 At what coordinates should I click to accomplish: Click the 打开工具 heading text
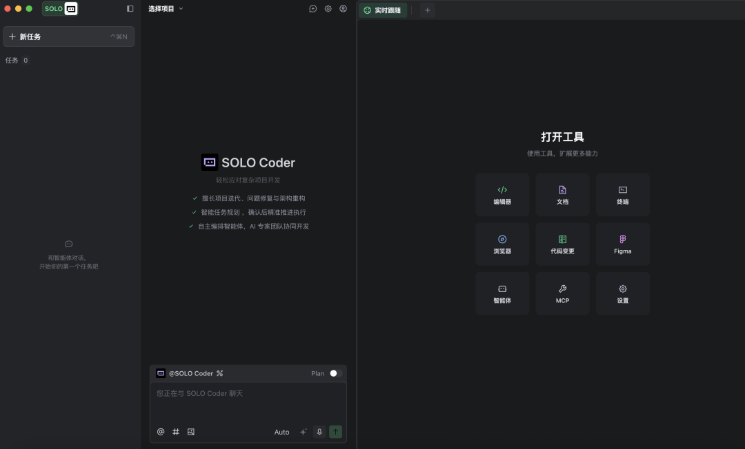pos(563,137)
